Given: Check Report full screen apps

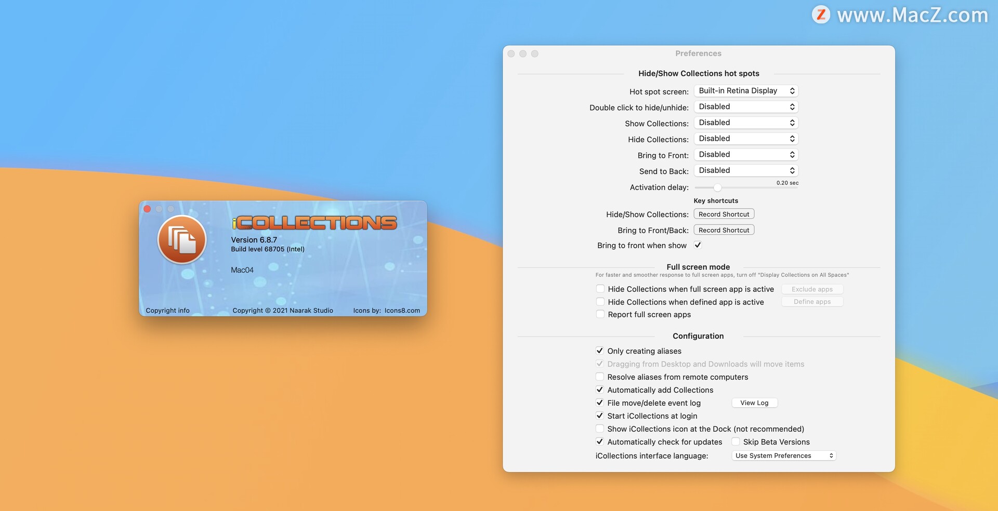Looking at the screenshot, I should click(600, 314).
